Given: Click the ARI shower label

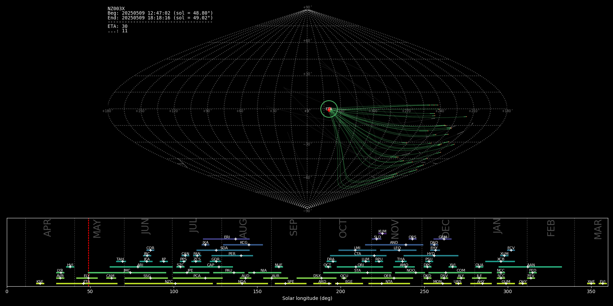Looking at the screenshot, I should pos(140,265).
